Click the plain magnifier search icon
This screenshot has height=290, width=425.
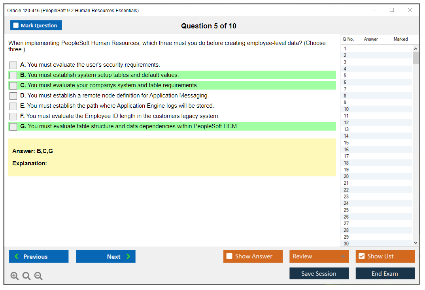coord(26,276)
